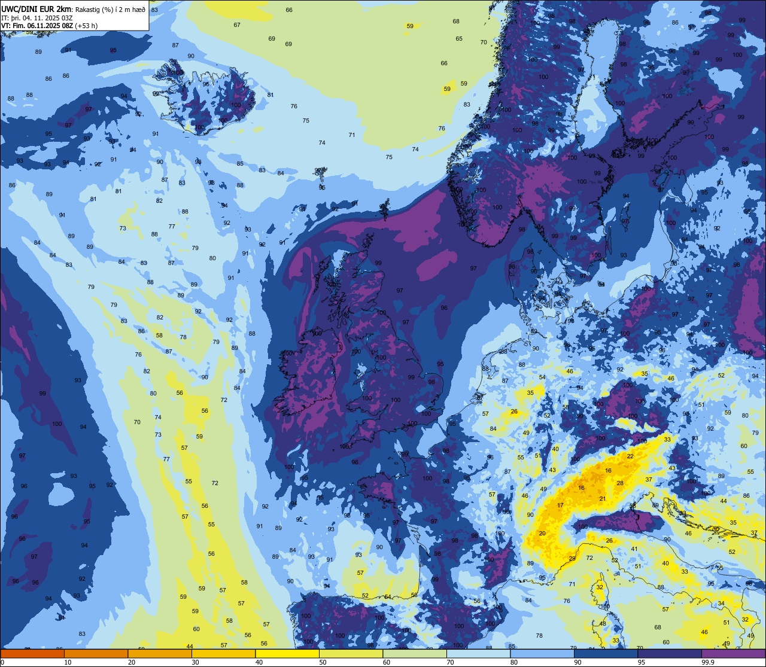Click the humidity value "65" off the Norwegian coast
Screen dimensions: 766x667
459,39
